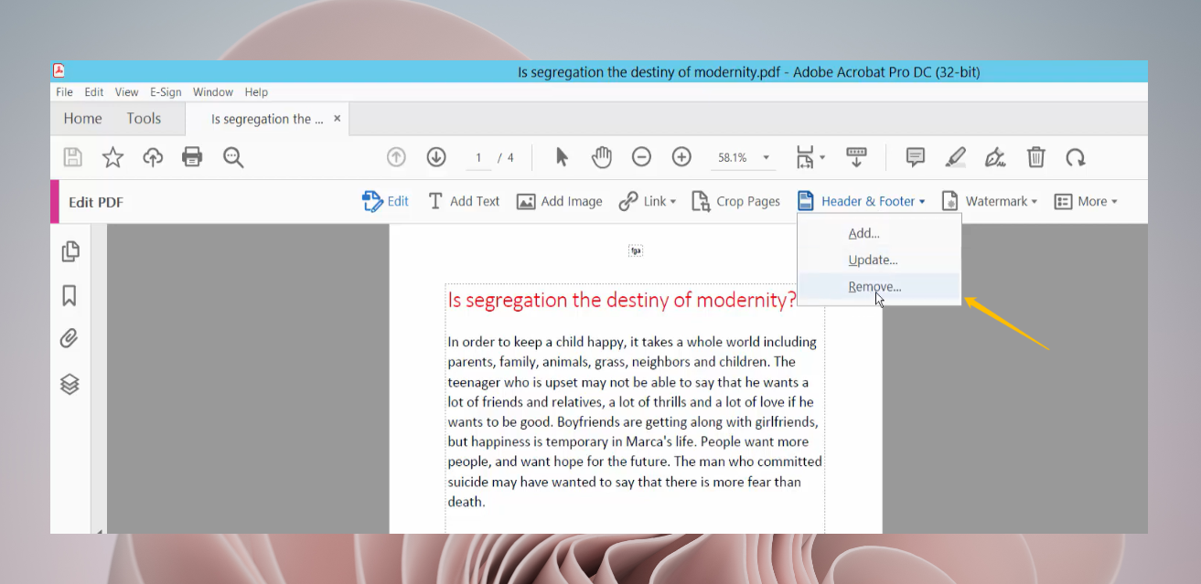The height and width of the screenshot is (584, 1201).
Task: Click the page number input field
Action: pos(478,156)
